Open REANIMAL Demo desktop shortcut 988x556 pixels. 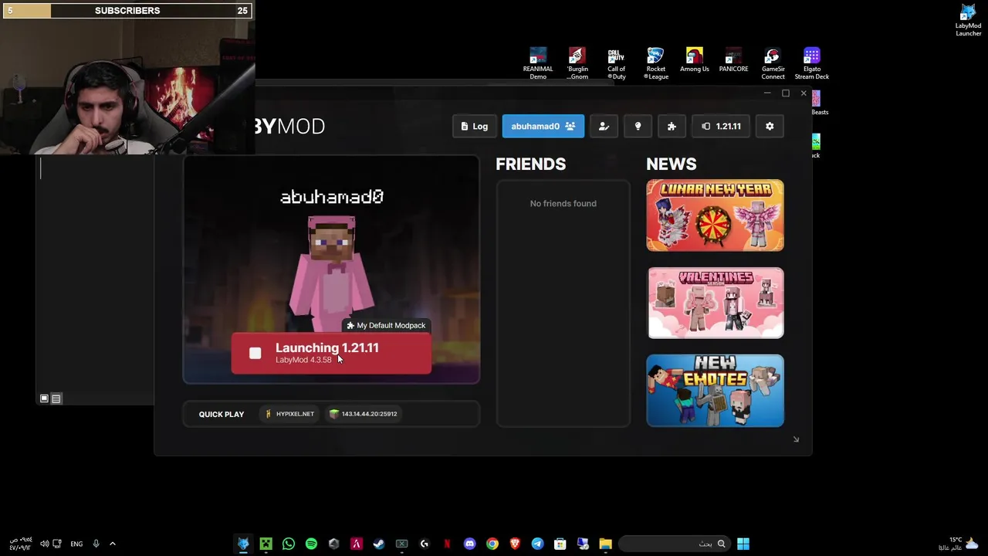pyautogui.click(x=538, y=63)
